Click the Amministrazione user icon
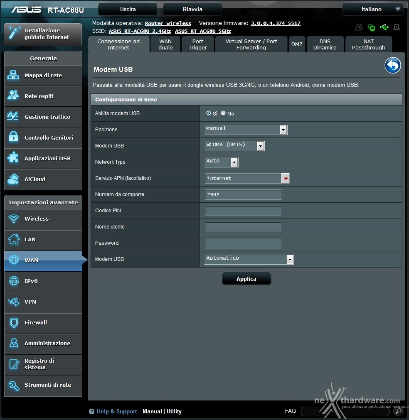The width and height of the screenshot is (409, 420). [14, 343]
